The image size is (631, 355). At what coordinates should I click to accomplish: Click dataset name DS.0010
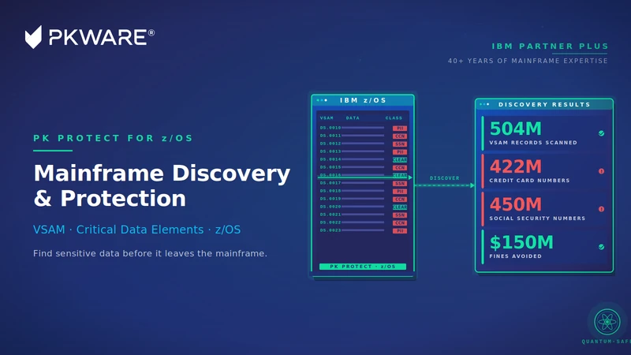(330, 128)
